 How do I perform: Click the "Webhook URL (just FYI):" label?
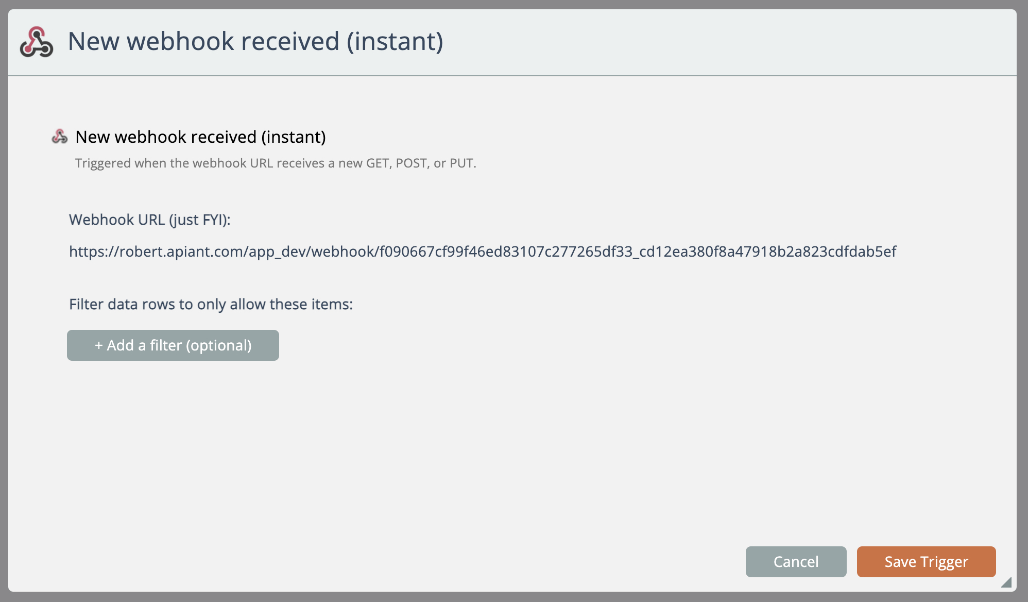click(x=150, y=220)
